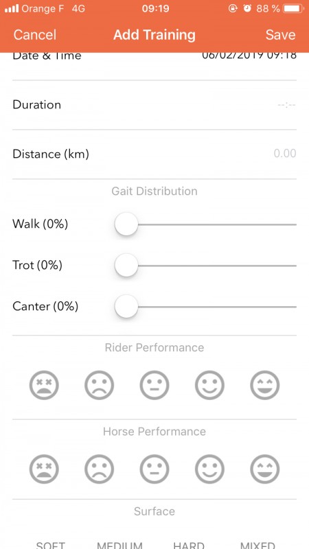309x549 pixels.
Task: Select the worst face under Rider Performance
Action: [x=44, y=385]
